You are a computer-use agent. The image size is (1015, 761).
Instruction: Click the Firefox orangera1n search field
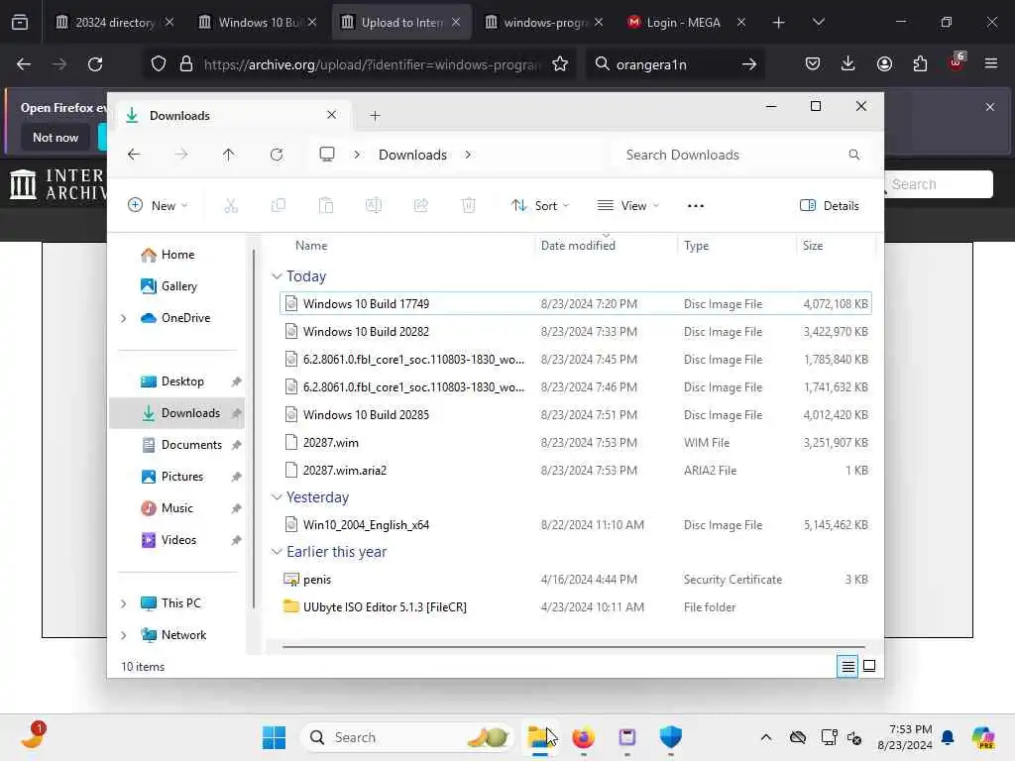[x=673, y=64]
